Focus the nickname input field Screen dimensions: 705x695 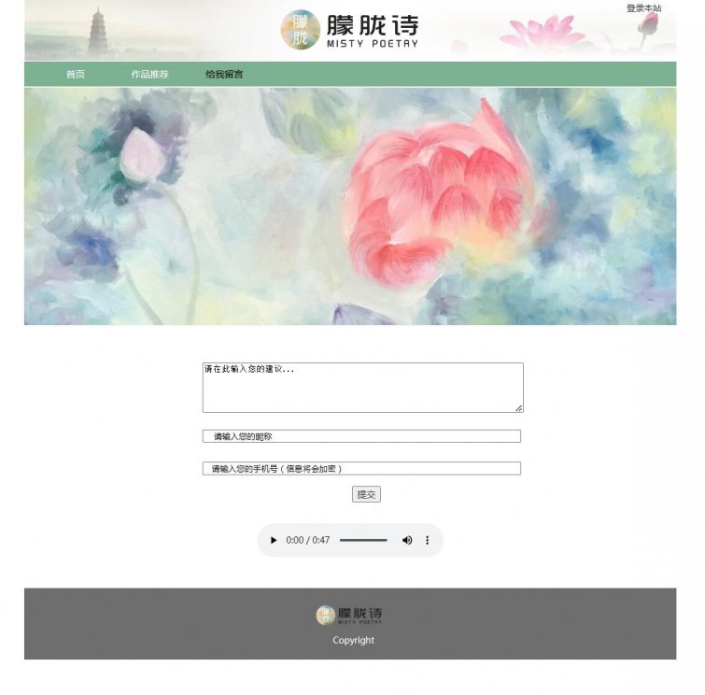pyautogui.click(x=361, y=436)
